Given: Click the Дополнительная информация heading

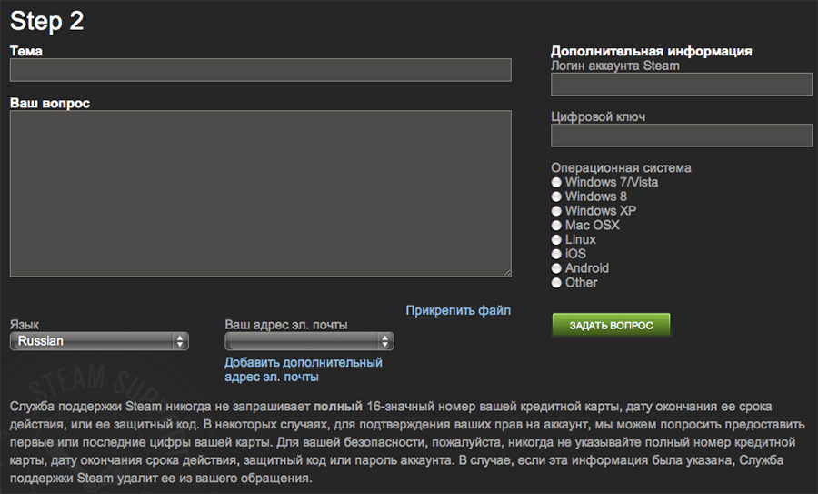Looking at the screenshot, I should (x=651, y=51).
